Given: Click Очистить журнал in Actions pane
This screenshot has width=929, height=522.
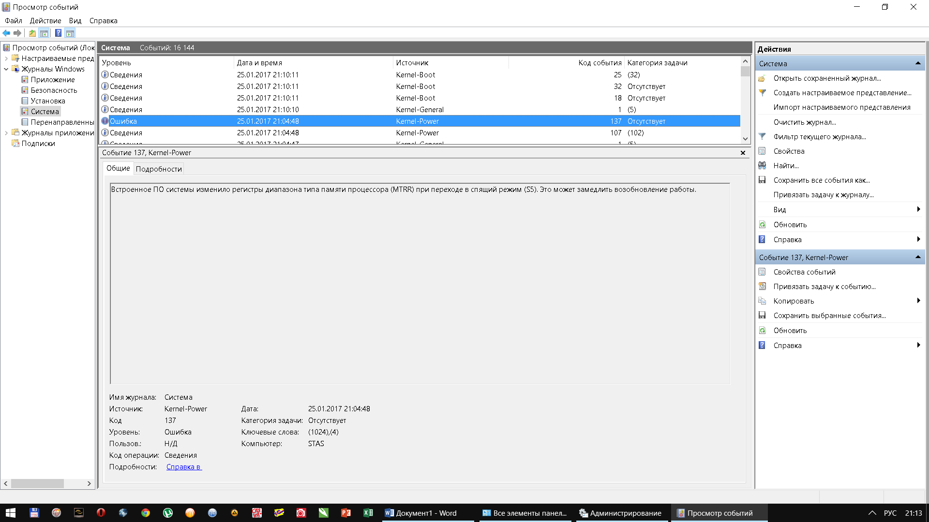Looking at the screenshot, I should pos(804,122).
